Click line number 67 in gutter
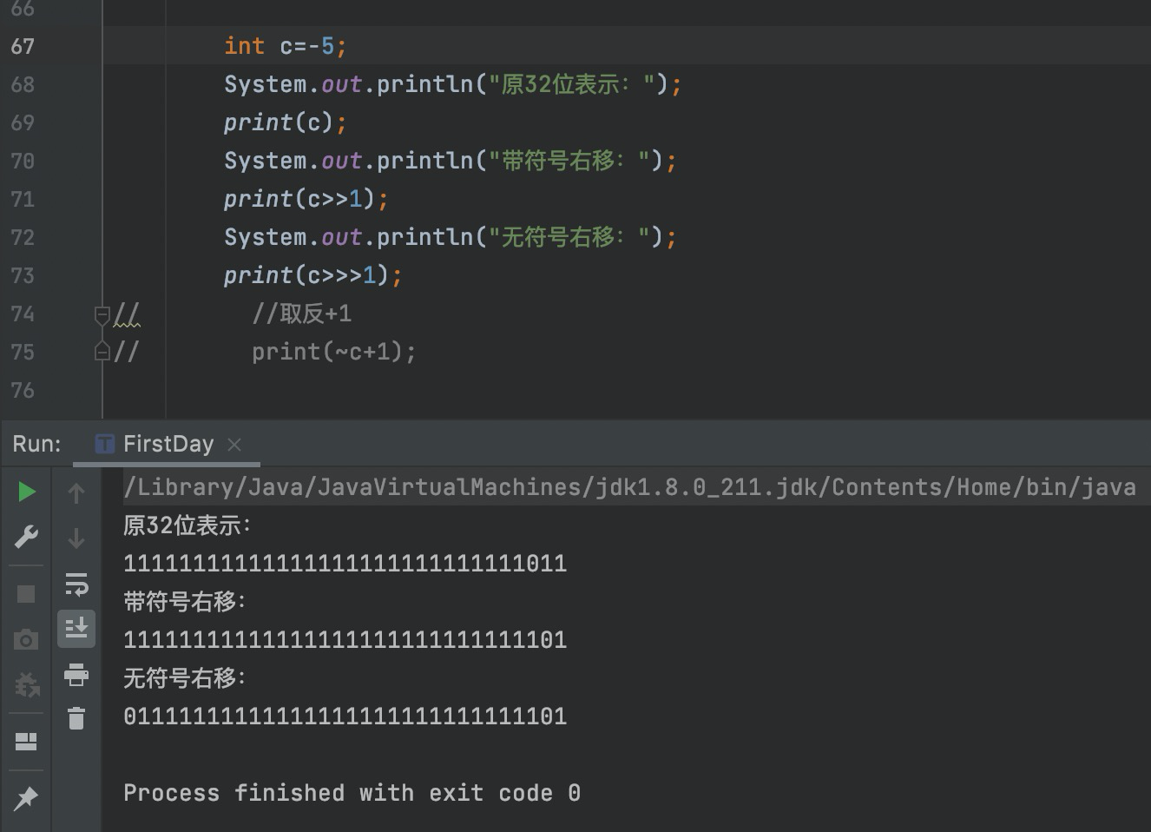The height and width of the screenshot is (832, 1151). (x=23, y=46)
